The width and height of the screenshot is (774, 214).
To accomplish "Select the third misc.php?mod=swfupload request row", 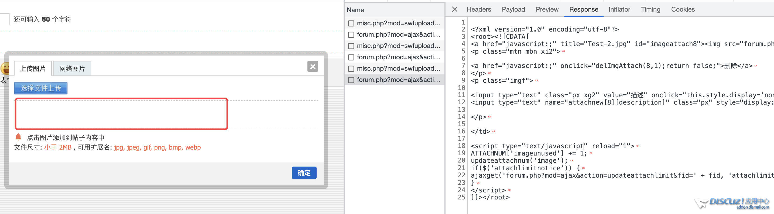I will tap(395, 68).
